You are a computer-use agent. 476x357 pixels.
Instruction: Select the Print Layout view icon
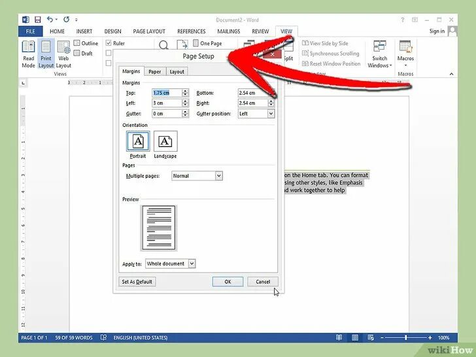tap(46, 54)
